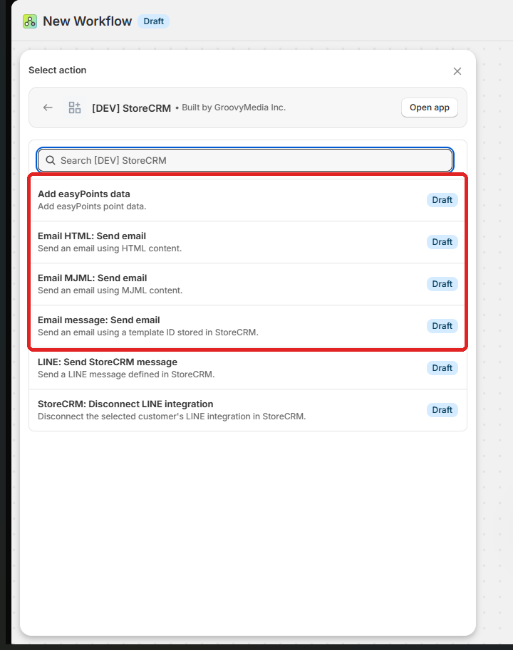The width and height of the screenshot is (513, 650).
Task: Click the 'Select action' heading
Action: (x=57, y=70)
